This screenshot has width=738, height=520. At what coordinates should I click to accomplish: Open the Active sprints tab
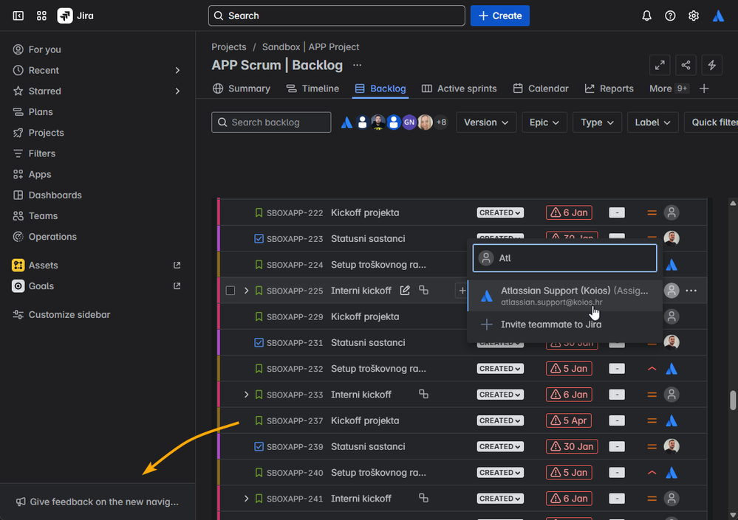[x=459, y=89]
